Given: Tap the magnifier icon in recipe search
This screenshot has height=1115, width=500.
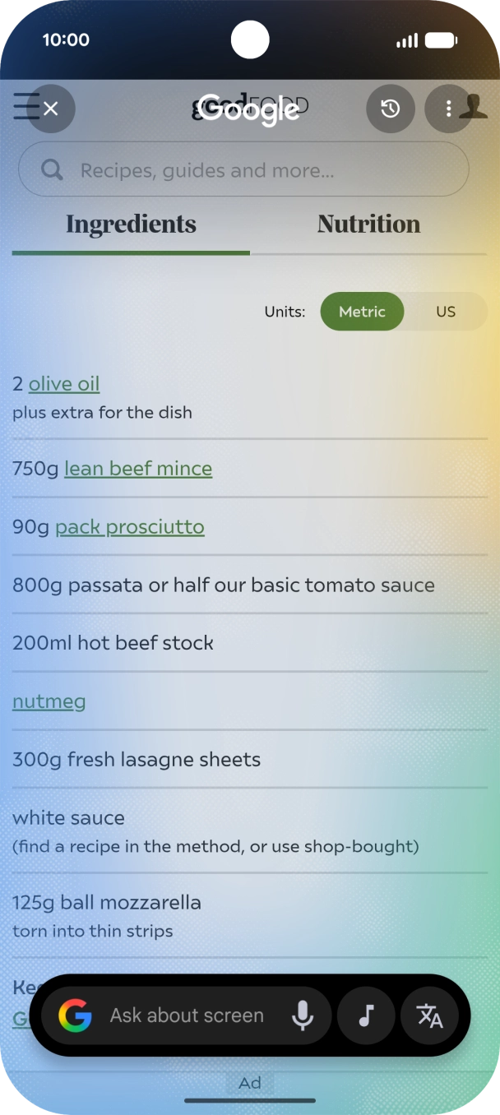Looking at the screenshot, I should coord(52,170).
